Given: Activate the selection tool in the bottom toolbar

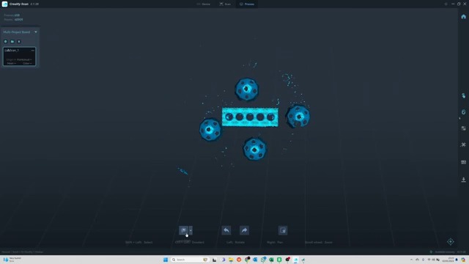Looking at the screenshot, I should (184, 230).
